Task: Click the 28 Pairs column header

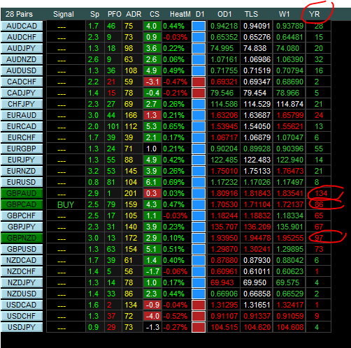Action: (19, 14)
